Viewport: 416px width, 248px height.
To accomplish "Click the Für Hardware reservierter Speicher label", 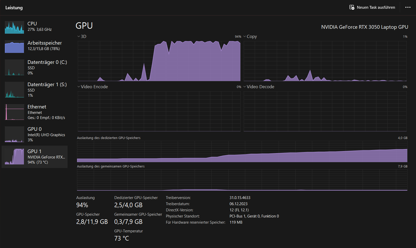I will pos(196,222).
